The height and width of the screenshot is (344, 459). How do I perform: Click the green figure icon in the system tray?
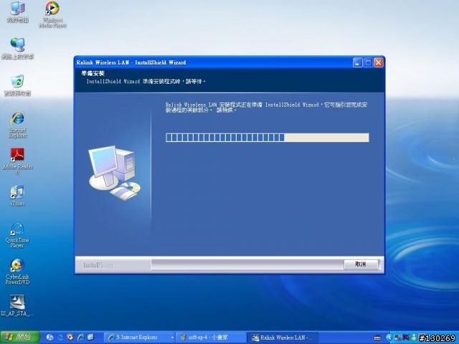(414, 338)
